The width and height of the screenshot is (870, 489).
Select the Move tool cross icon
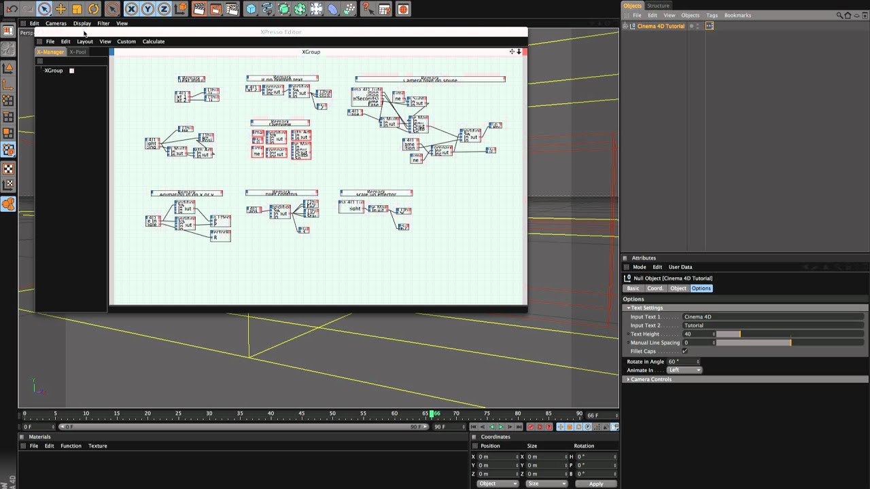pyautogui.click(x=60, y=9)
